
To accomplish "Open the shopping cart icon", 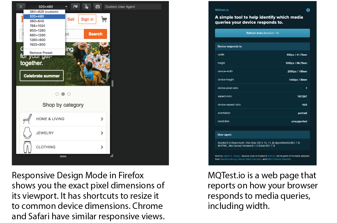I will (x=104, y=19).
